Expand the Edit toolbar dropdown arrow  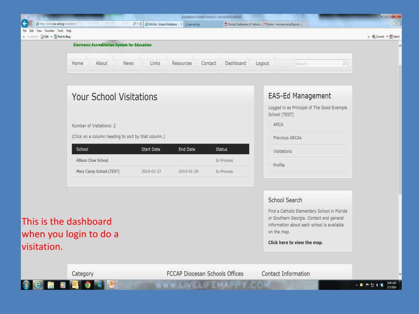51,36
